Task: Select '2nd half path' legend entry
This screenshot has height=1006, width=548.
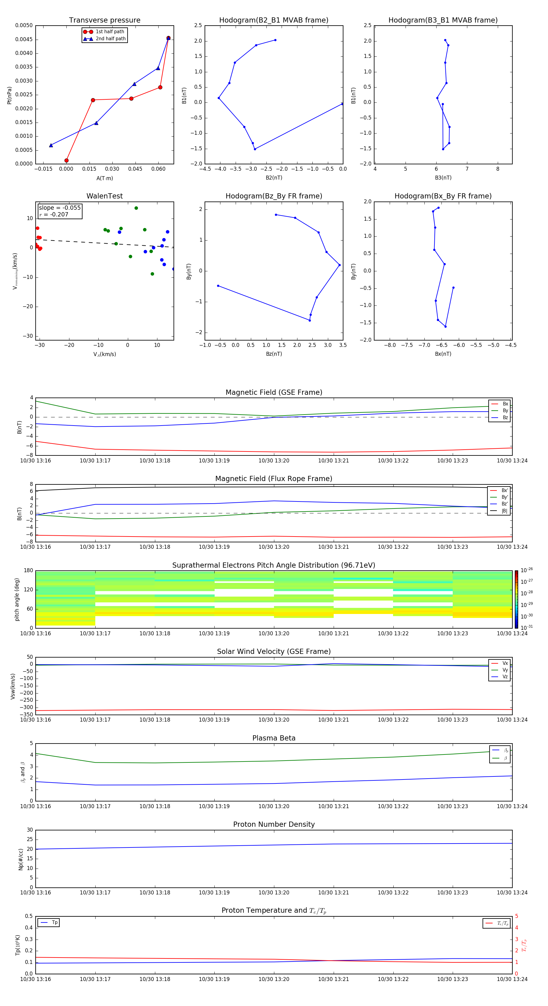Action: pyautogui.click(x=104, y=39)
